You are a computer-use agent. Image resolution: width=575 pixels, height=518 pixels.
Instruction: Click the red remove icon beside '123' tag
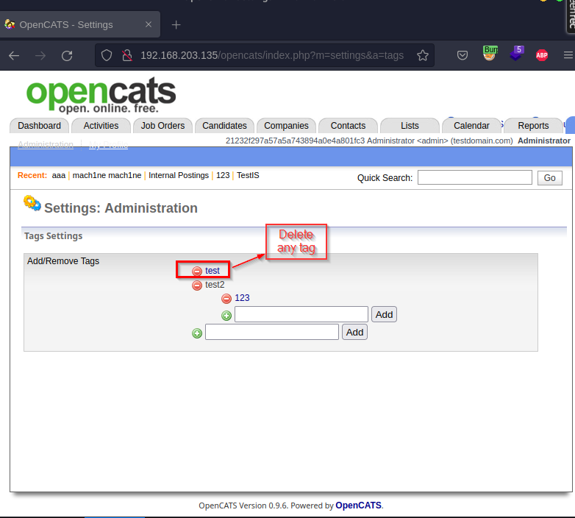(x=226, y=299)
